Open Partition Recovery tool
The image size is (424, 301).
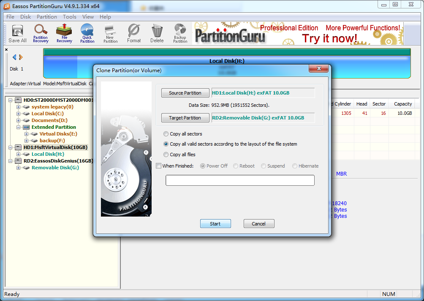(41, 34)
